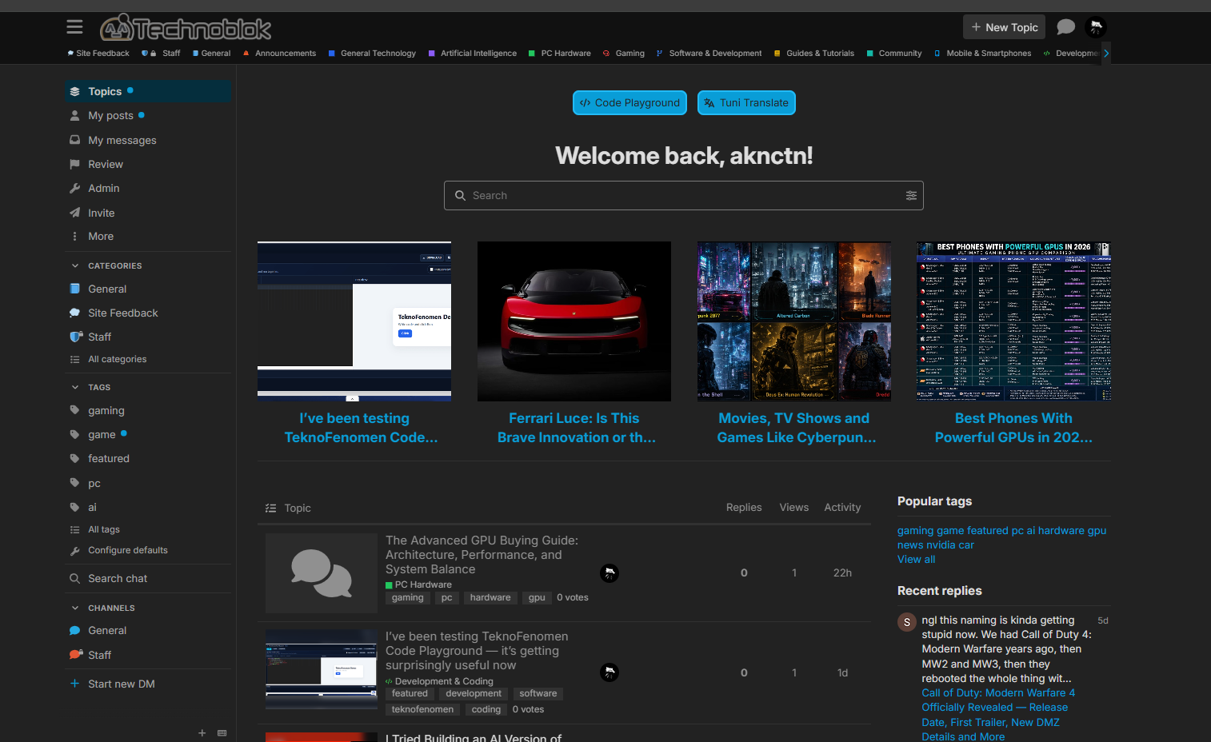
Task: Click the Staff channel chat icon
Action: [76, 655]
